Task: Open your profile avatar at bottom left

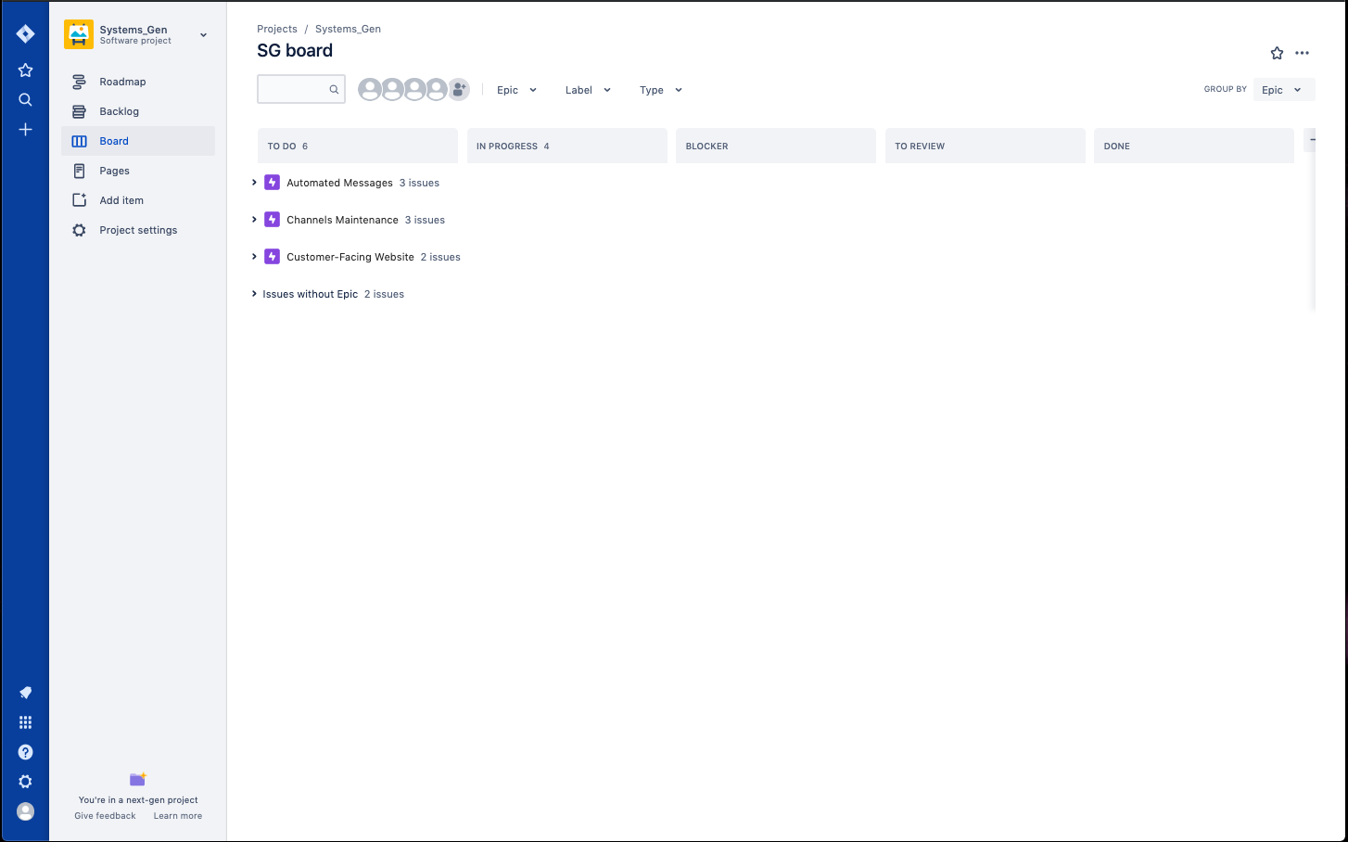Action: click(x=25, y=811)
